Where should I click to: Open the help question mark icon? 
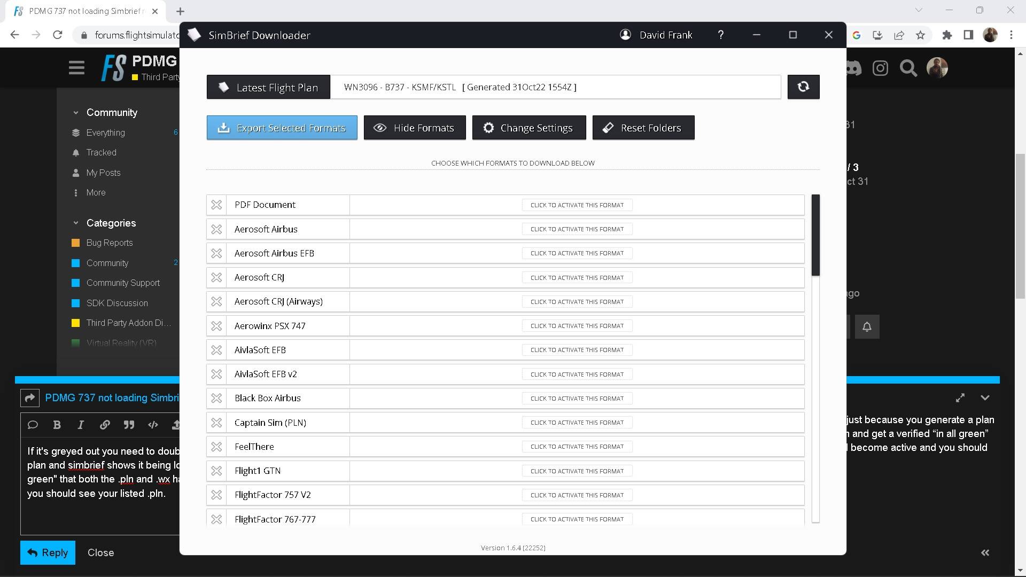click(720, 35)
